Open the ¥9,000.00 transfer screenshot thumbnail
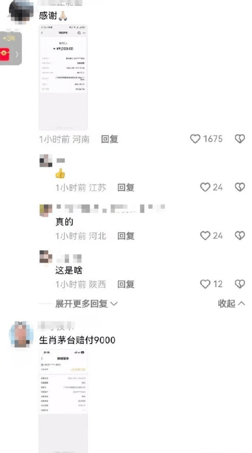Screen dimensions: 252x453 point(63,77)
